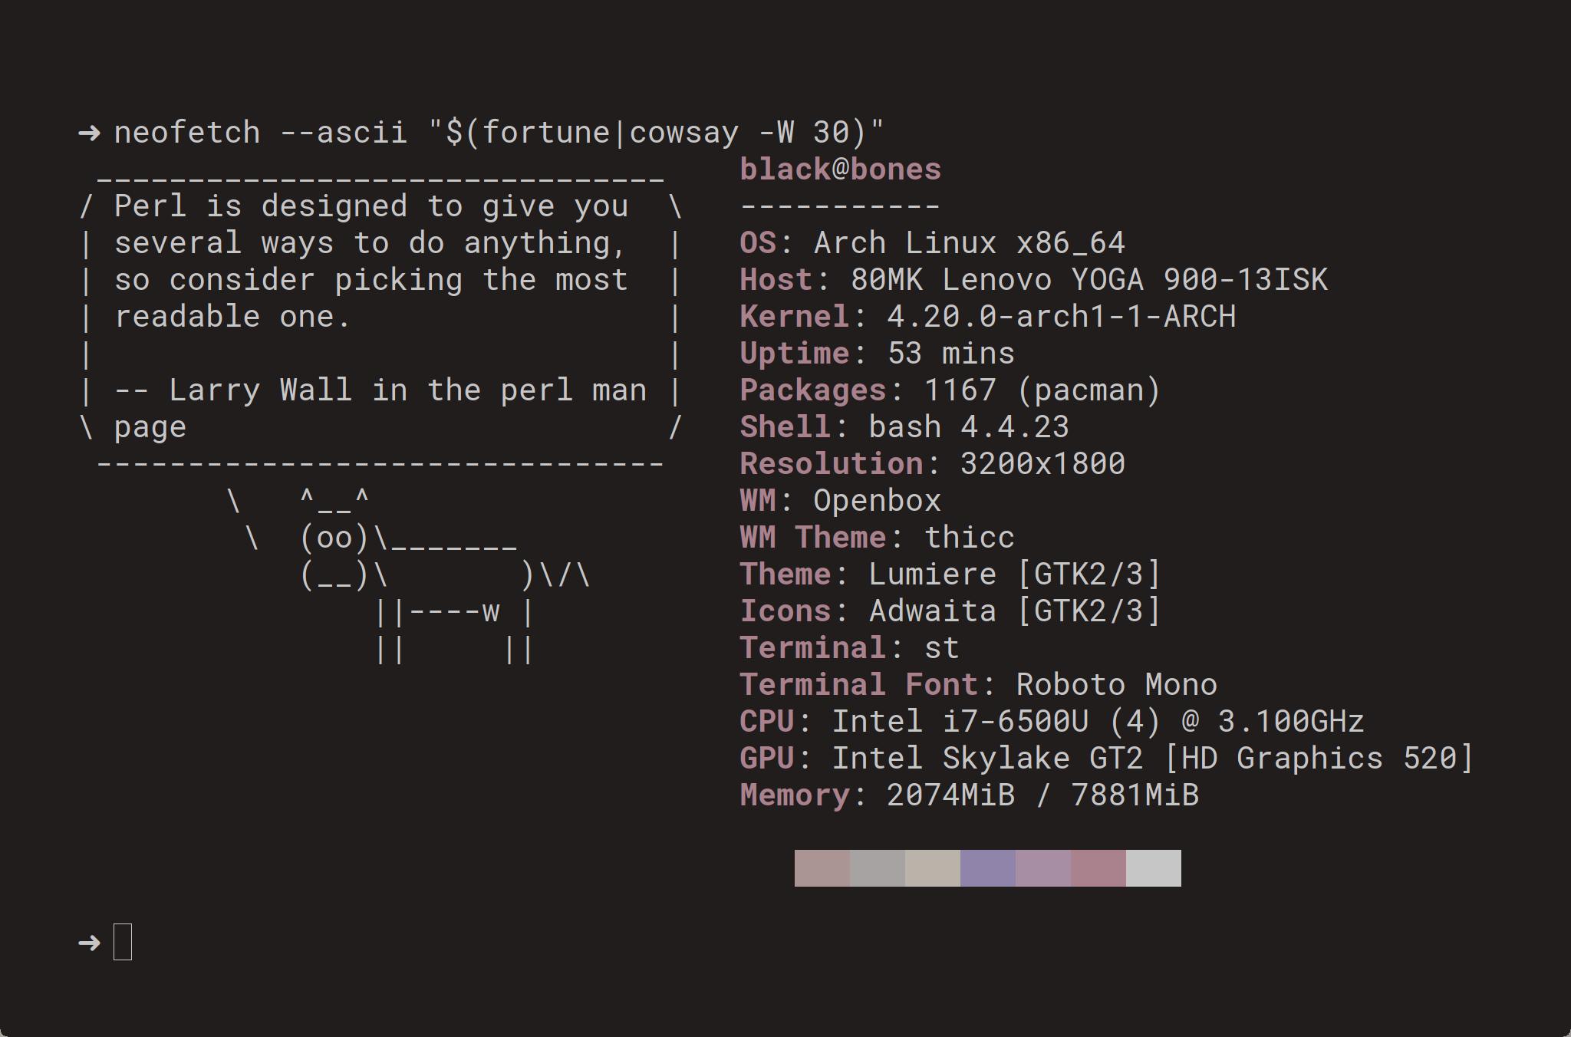Click the empty cursor block at bottom prompt
1571x1037 pixels.
pos(123,942)
